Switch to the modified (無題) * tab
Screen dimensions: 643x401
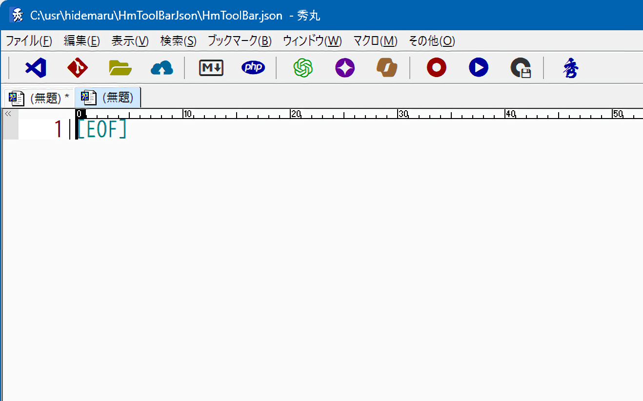[x=39, y=98]
